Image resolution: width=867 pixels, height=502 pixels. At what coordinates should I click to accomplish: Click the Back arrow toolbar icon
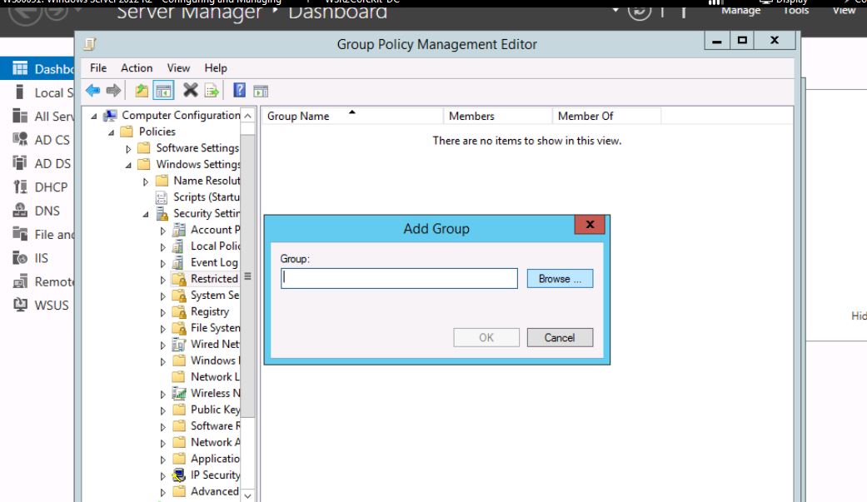[94, 90]
